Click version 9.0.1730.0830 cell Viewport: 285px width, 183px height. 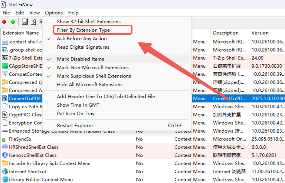[267, 66]
